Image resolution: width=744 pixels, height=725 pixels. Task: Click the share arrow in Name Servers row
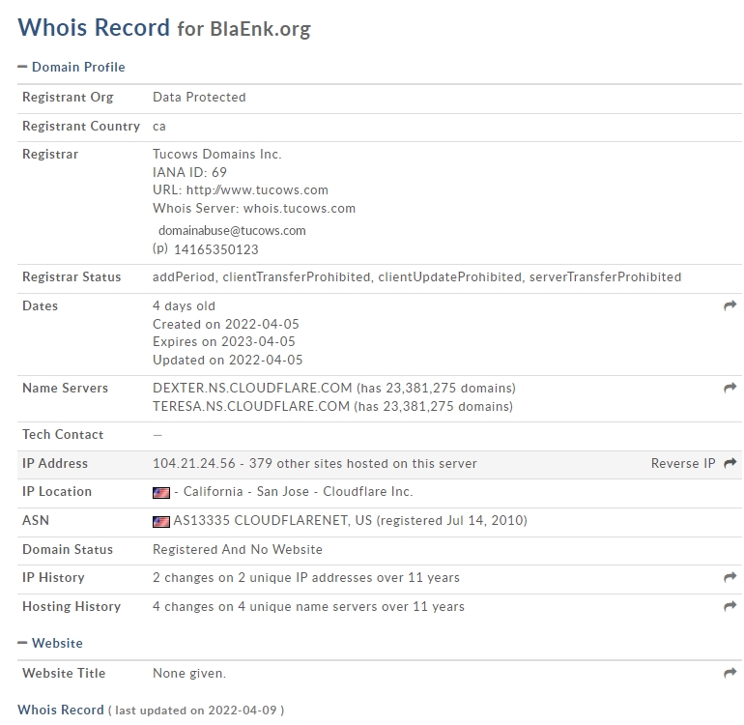pyautogui.click(x=730, y=388)
